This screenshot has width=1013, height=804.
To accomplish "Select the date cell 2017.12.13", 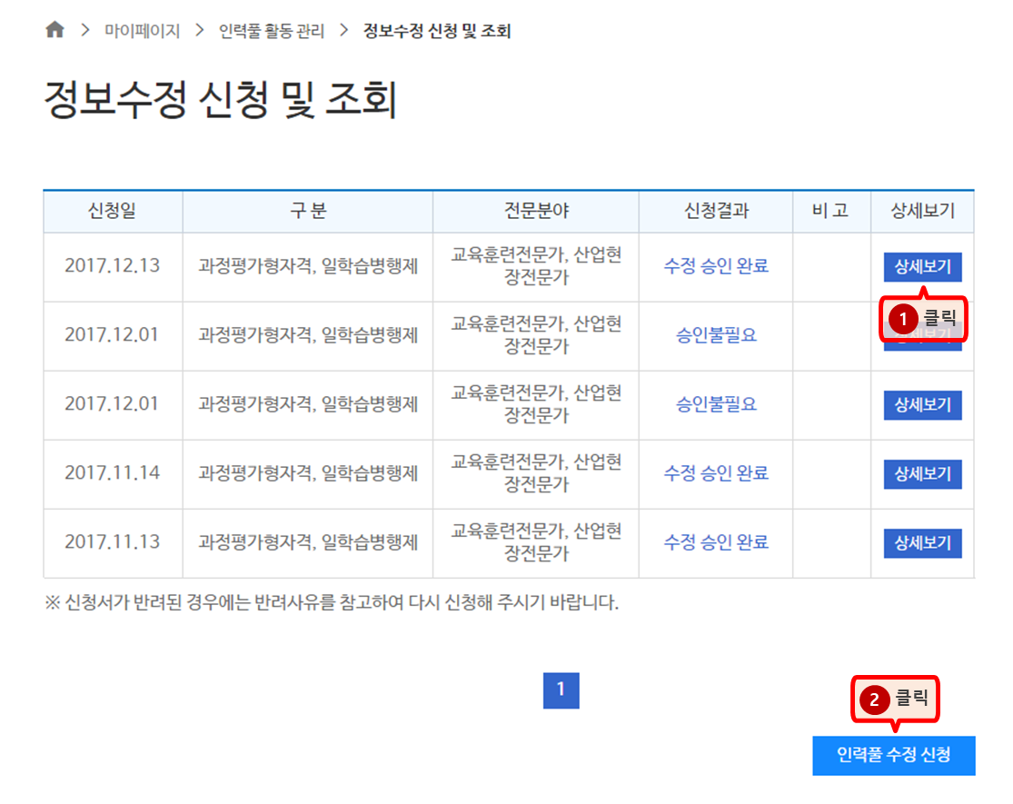I will coord(113,266).
